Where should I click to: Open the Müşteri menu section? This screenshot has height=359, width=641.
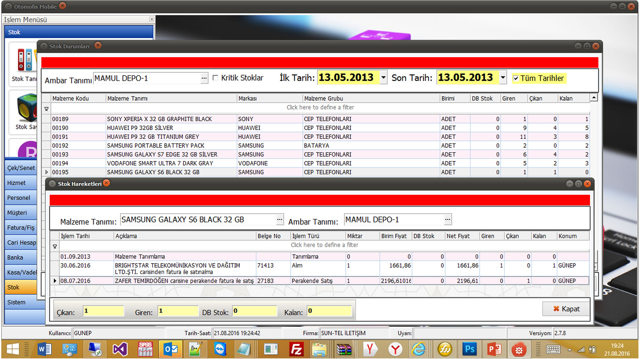[21, 213]
